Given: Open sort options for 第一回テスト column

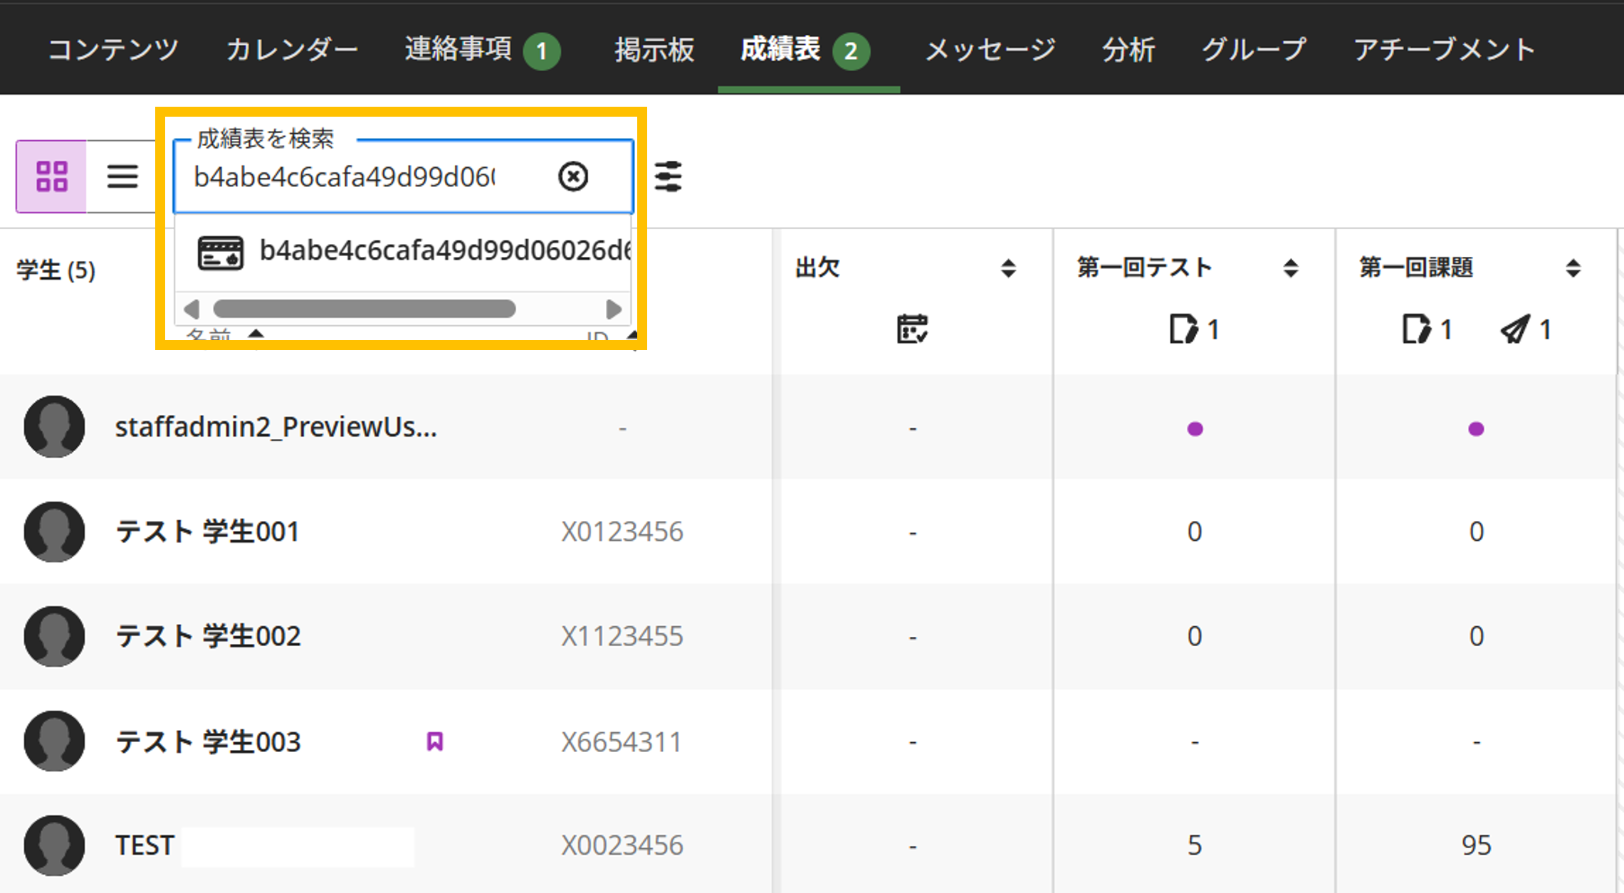Looking at the screenshot, I should tap(1291, 268).
